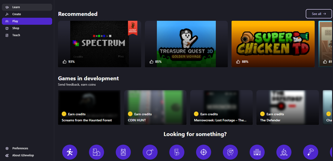Click the bomb category icon
Viewport: 333px width, 161px height.
pyautogui.click(x=150, y=152)
